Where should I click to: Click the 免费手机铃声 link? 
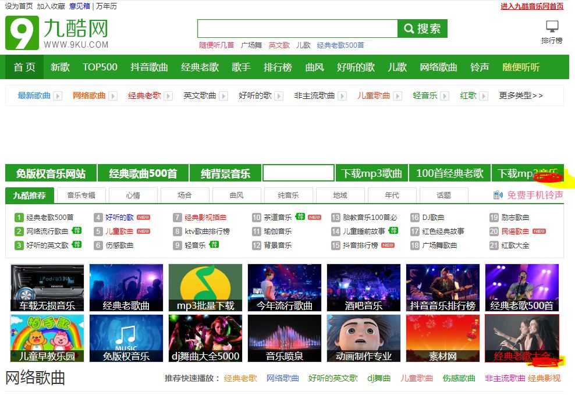(x=535, y=195)
